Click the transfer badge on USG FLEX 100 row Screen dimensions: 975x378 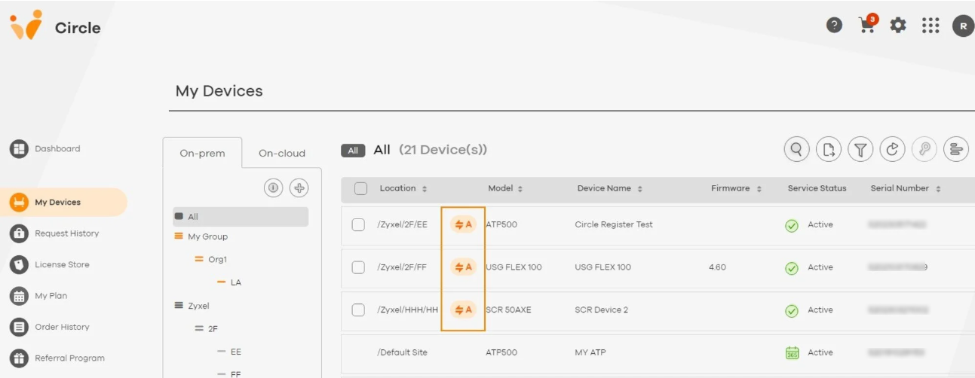pyautogui.click(x=463, y=267)
